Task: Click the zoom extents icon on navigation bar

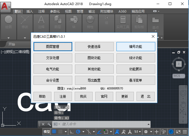Action: pos(183,112)
